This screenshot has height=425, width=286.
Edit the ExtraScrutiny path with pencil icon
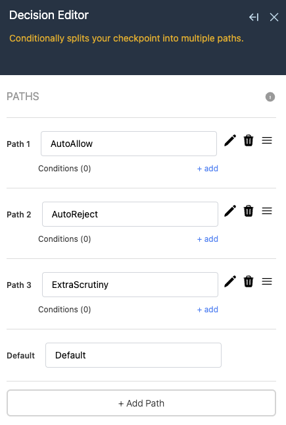click(230, 281)
